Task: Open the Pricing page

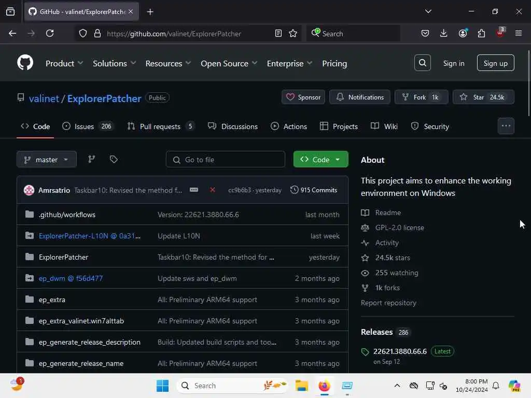Action: tap(334, 63)
